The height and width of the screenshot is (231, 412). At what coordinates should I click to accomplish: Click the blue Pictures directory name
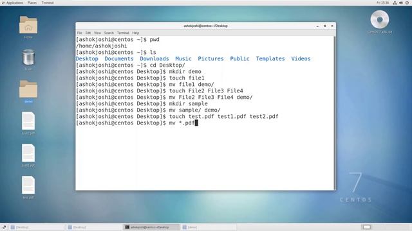coord(211,58)
